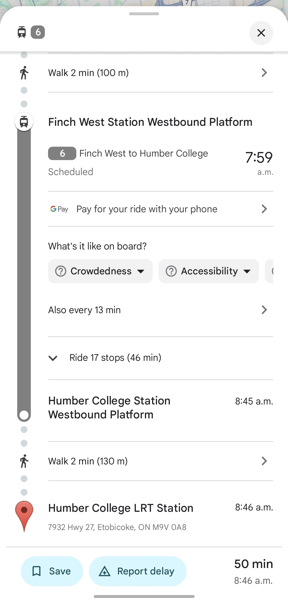Tap the partially visible third chip after Accessibility

(270, 271)
